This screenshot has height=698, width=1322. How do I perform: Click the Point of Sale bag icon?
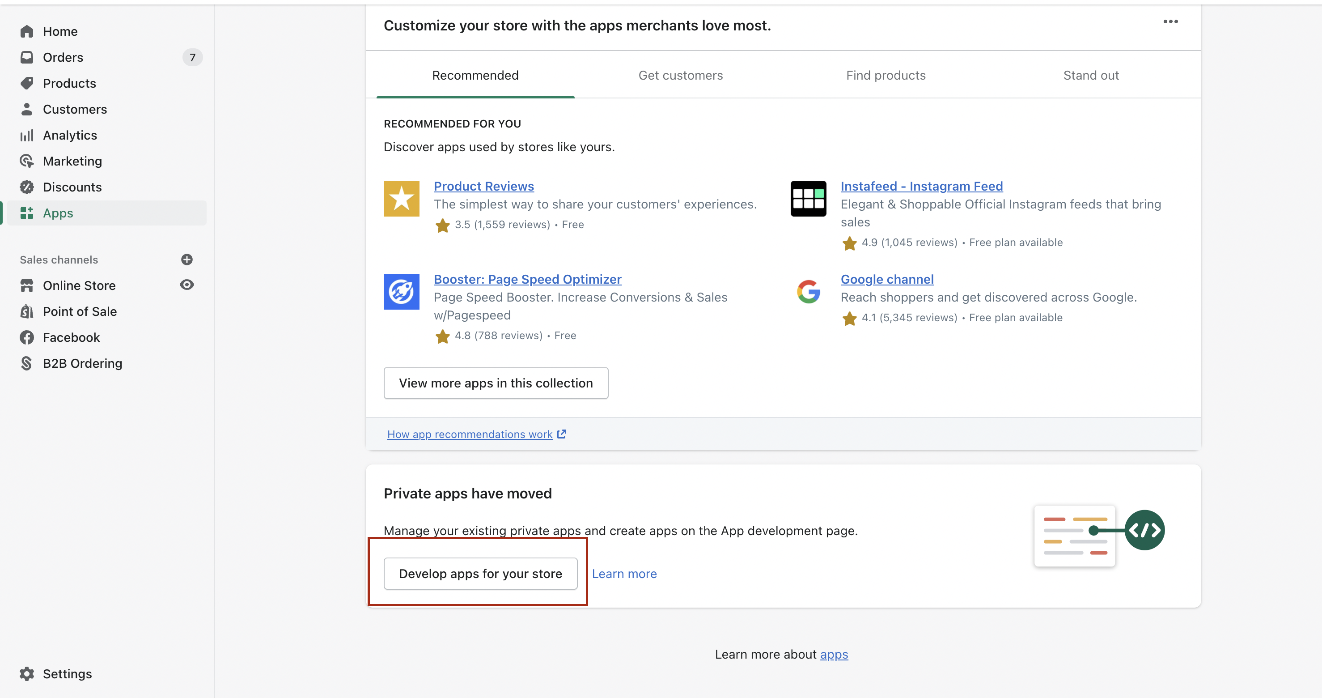click(27, 311)
